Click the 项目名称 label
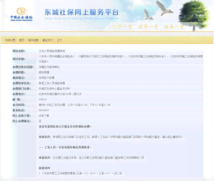Screen dimensions: 214x181 pos(19,51)
